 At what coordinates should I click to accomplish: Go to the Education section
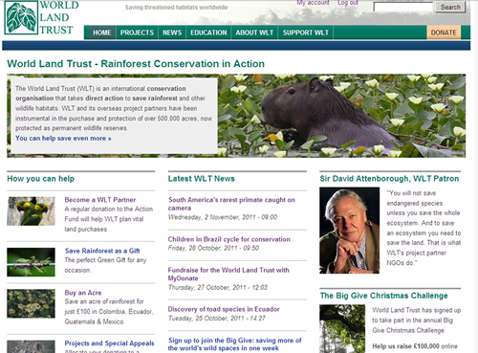coord(208,33)
